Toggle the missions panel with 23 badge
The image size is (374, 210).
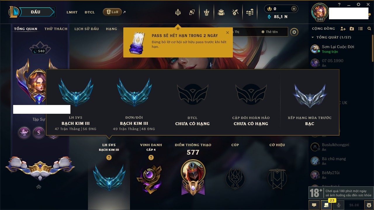click(326, 205)
